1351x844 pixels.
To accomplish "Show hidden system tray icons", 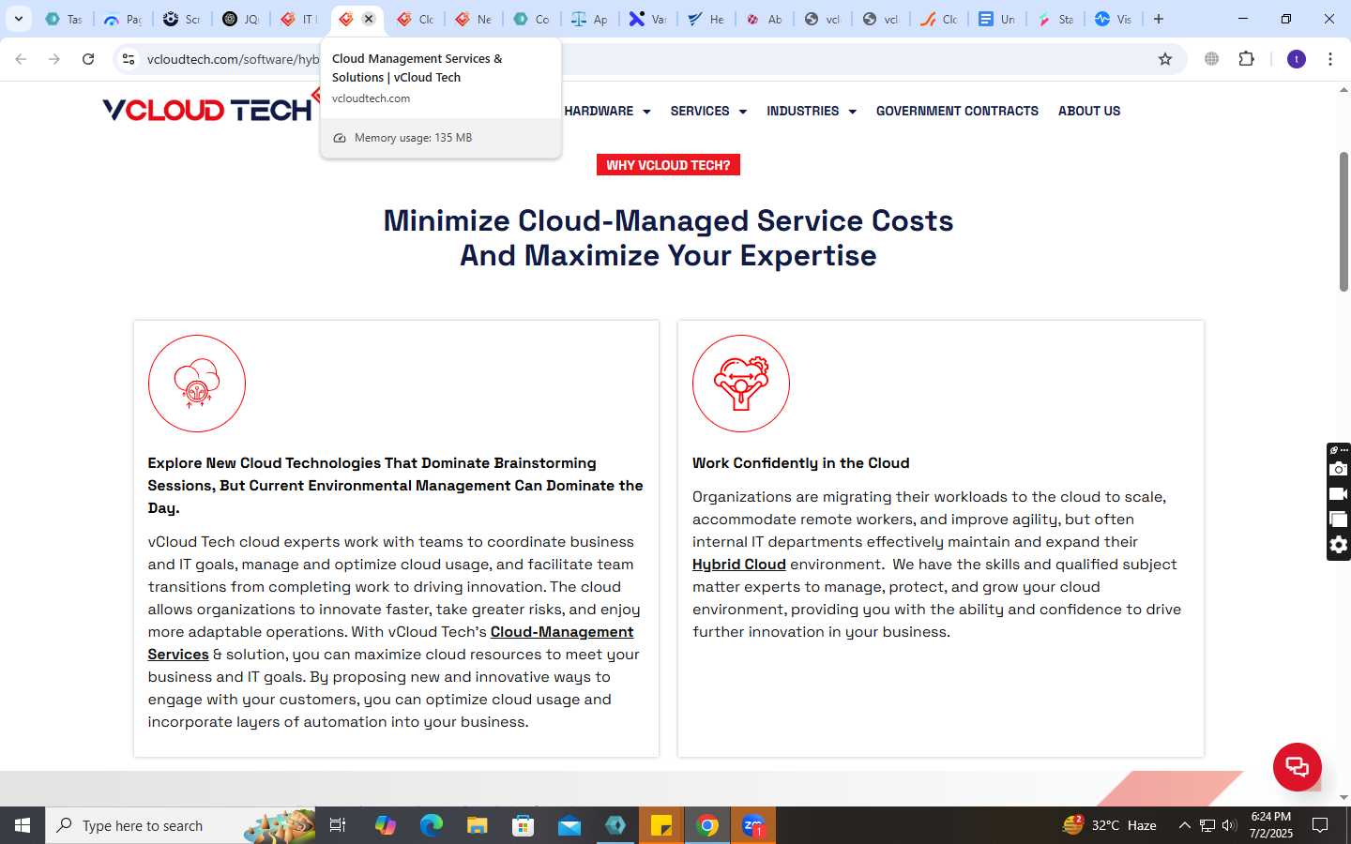I will click(1184, 825).
